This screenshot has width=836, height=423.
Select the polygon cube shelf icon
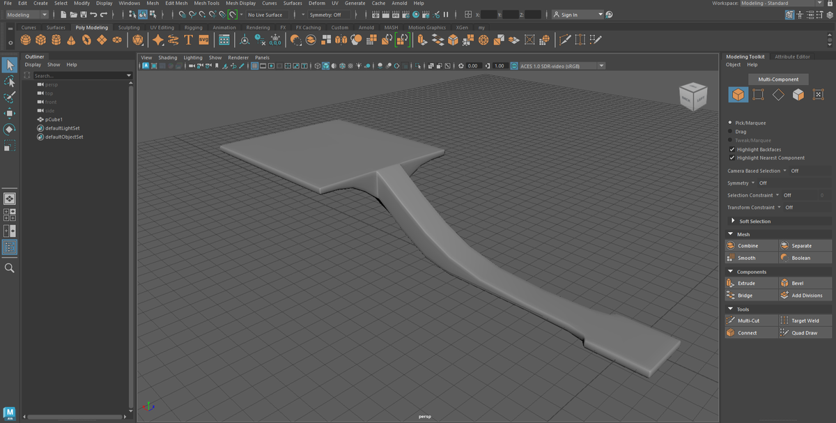(x=40, y=40)
